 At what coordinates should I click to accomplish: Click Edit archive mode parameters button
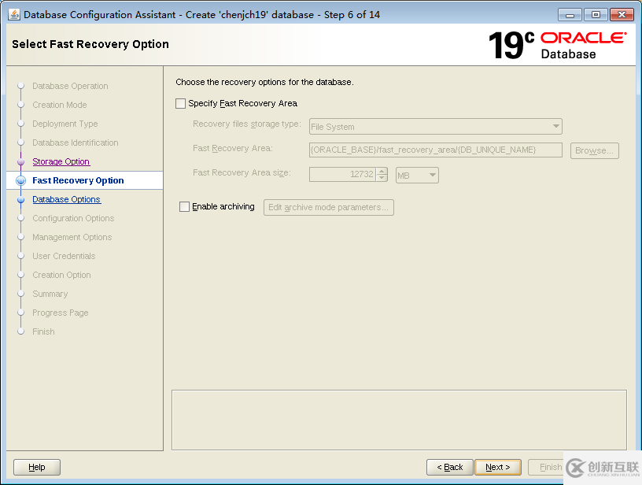(329, 207)
